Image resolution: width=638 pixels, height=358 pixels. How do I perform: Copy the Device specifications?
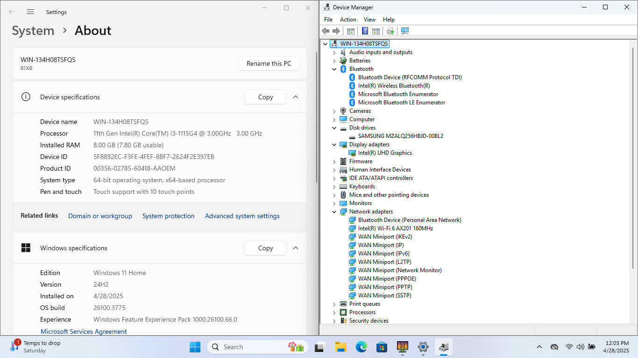265,97
